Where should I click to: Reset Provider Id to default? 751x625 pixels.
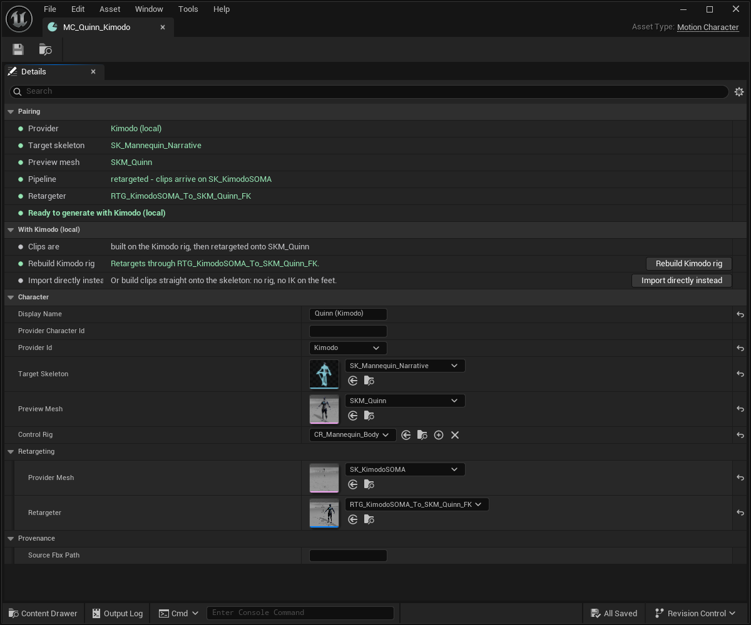pos(740,348)
